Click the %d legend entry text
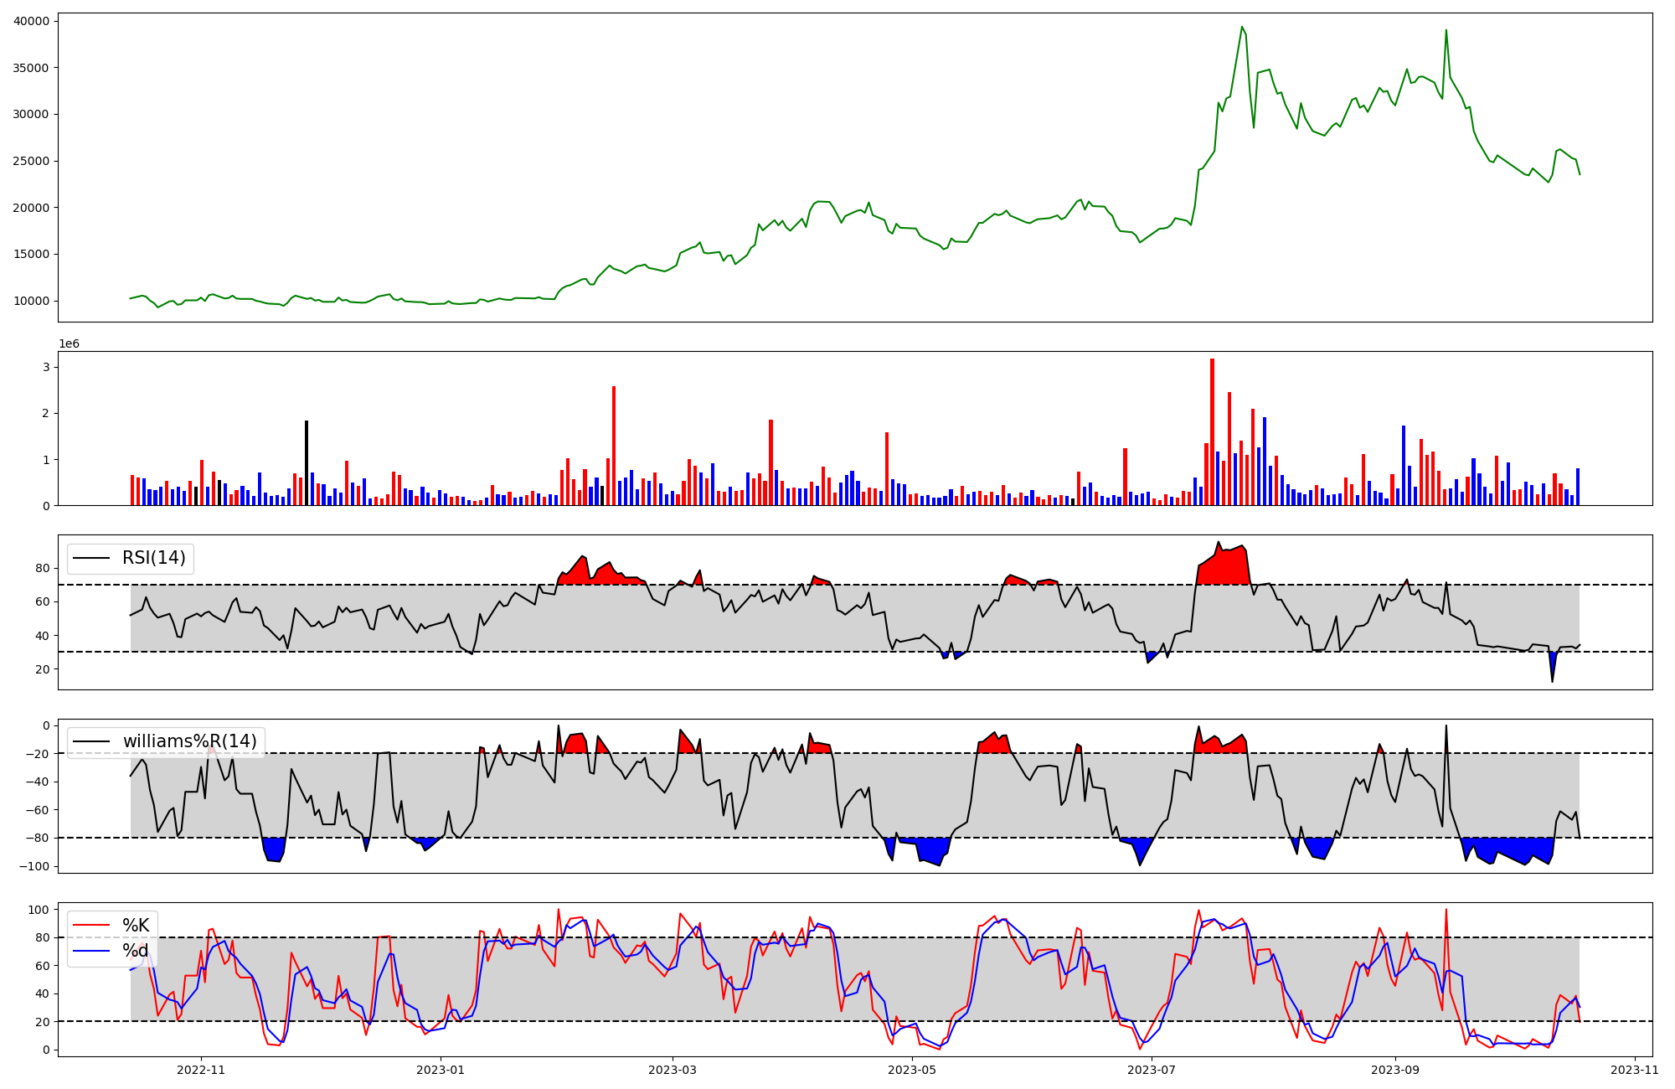The height and width of the screenshot is (1089, 1675). [x=136, y=951]
